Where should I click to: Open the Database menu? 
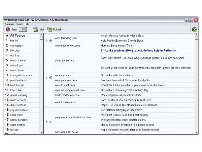point(10,24)
